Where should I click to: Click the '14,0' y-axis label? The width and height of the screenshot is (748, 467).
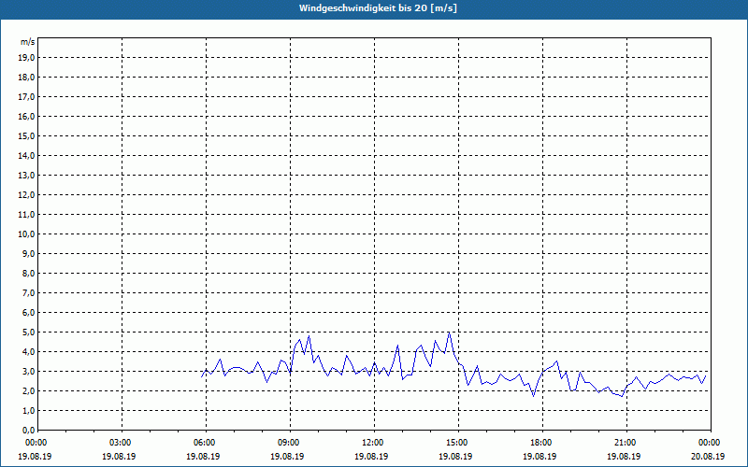[26, 155]
